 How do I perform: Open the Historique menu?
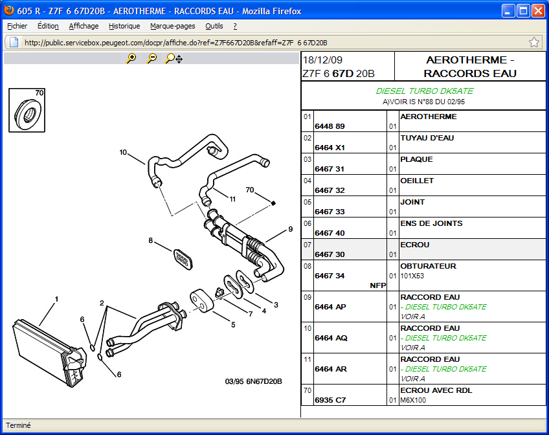click(x=124, y=26)
